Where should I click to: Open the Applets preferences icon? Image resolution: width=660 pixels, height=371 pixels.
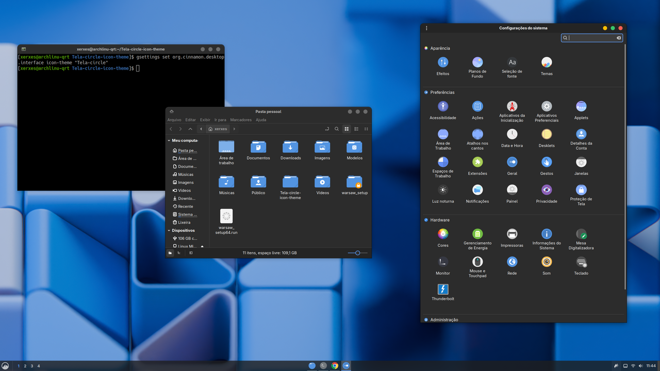coord(581,107)
